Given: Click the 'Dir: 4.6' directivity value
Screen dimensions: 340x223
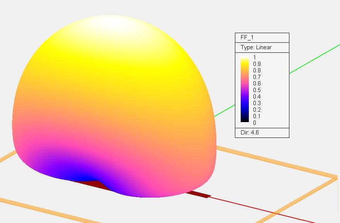Looking at the screenshot, I should [250, 132].
